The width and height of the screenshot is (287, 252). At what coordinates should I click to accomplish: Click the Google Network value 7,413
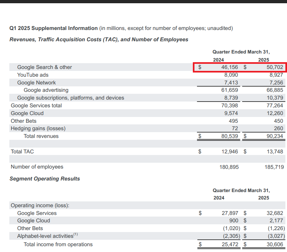pos(231,83)
